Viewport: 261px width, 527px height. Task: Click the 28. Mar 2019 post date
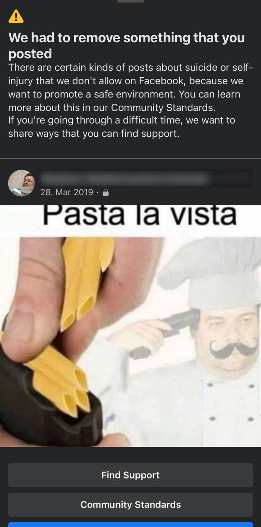[x=67, y=192]
